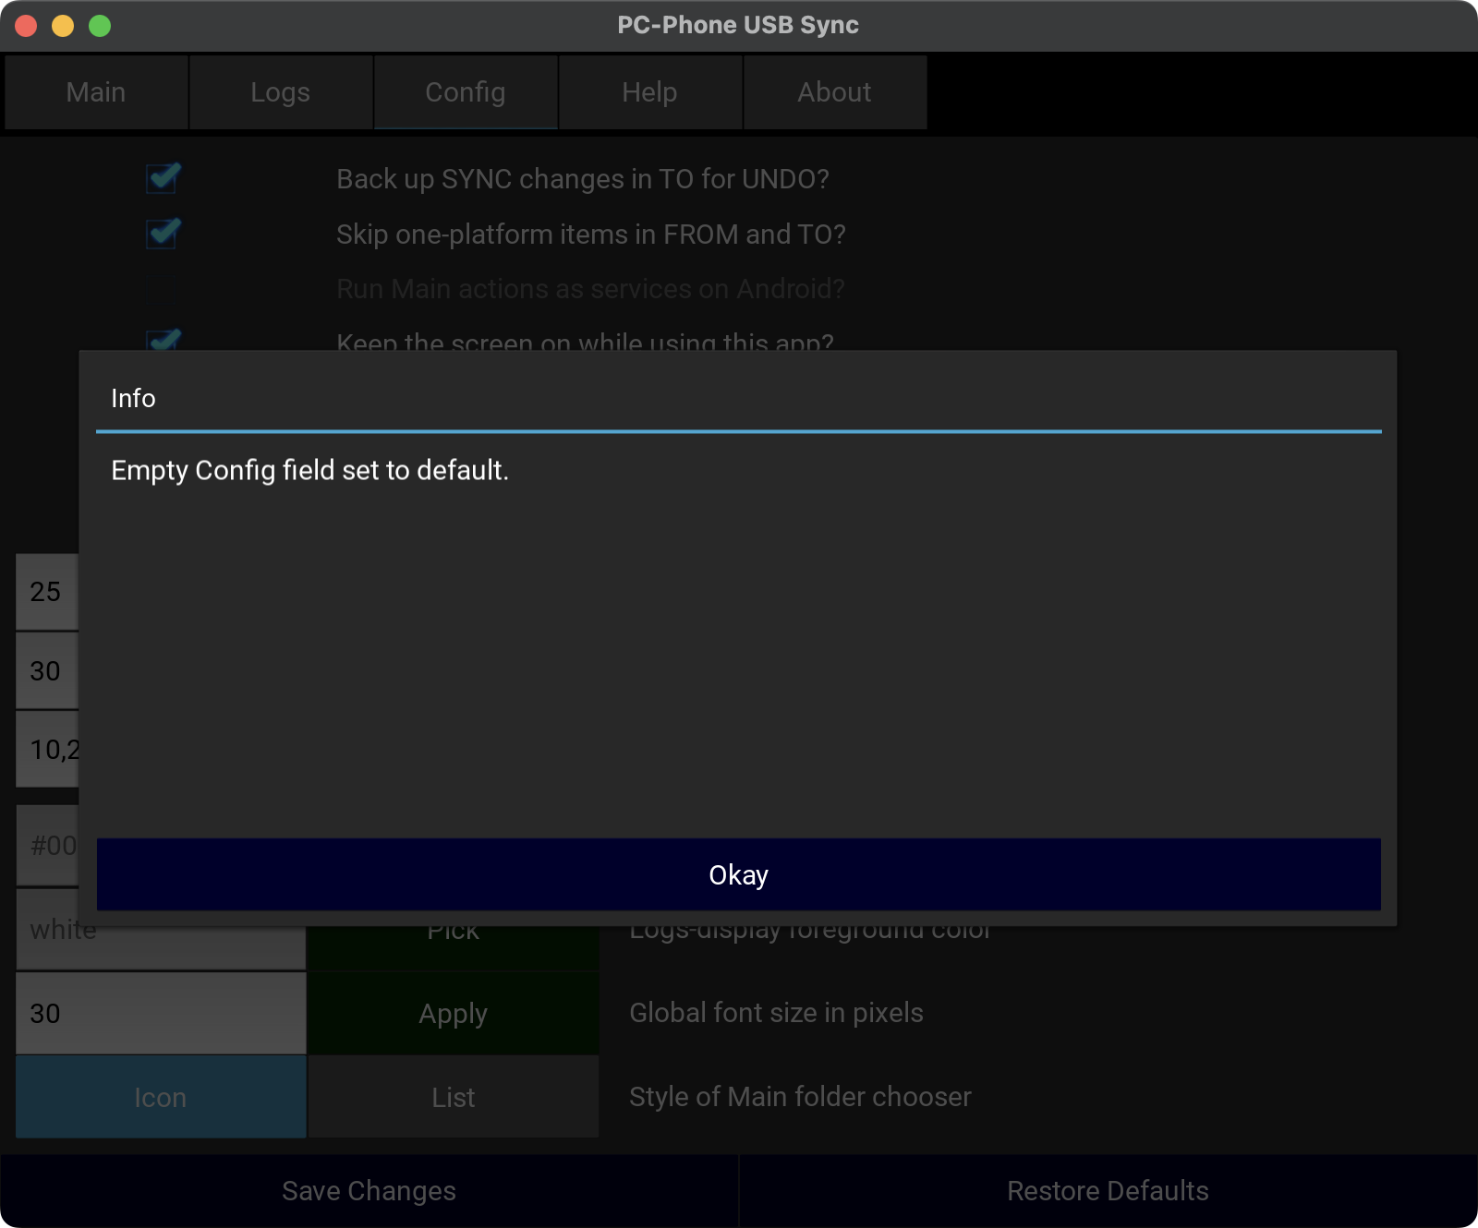Toggle Keep the screen on checkbox
The image size is (1478, 1228).
164,340
